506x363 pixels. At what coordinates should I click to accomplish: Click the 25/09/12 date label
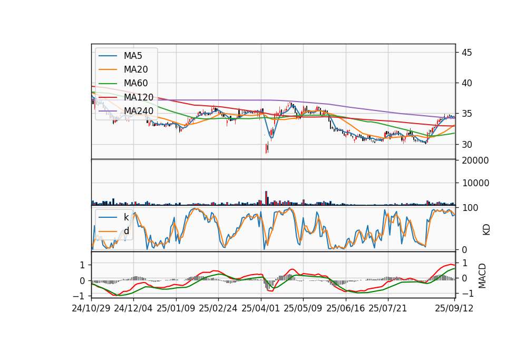coord(454,308)
